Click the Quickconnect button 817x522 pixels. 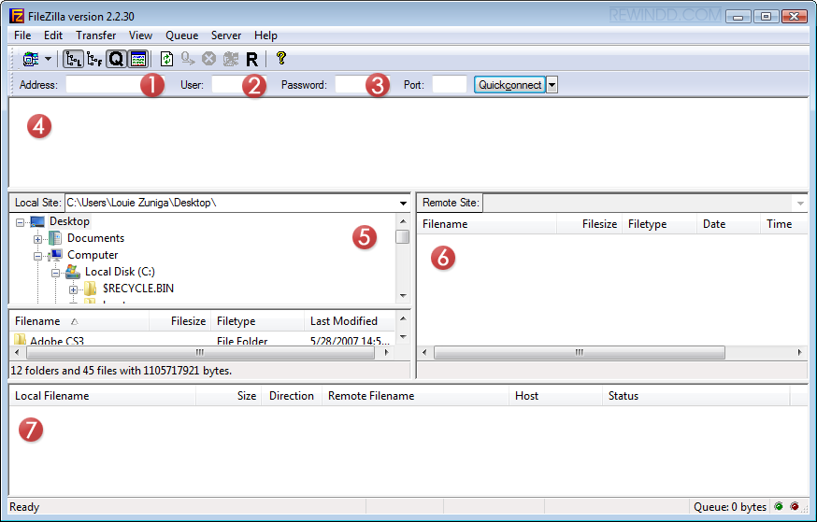(509, 85)
